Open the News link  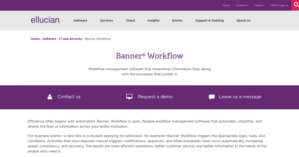pos(226,5)
